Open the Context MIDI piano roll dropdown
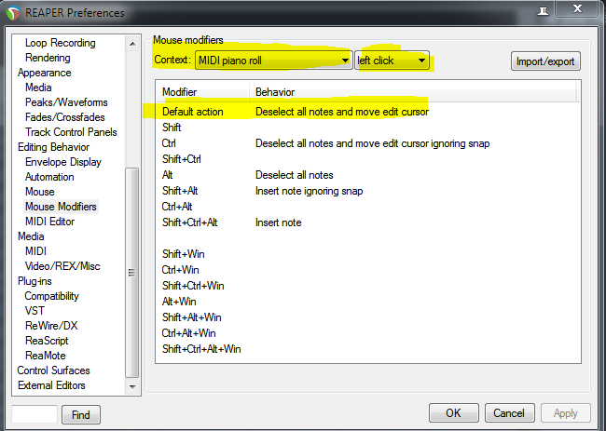Viewport: 606px width, 431px height. coord(273,61)
